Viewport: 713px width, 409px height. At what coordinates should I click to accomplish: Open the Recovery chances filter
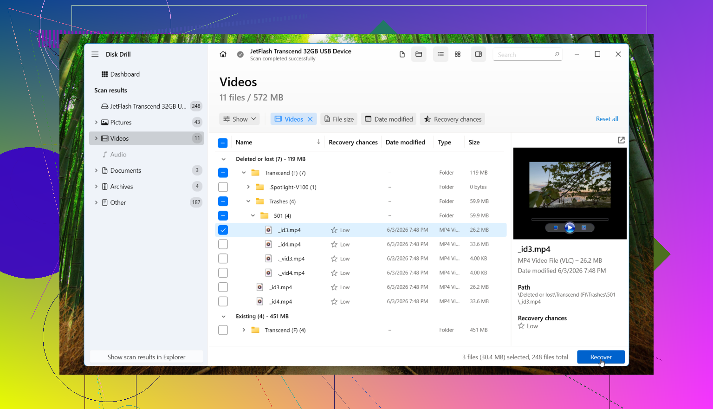point(453,119)
